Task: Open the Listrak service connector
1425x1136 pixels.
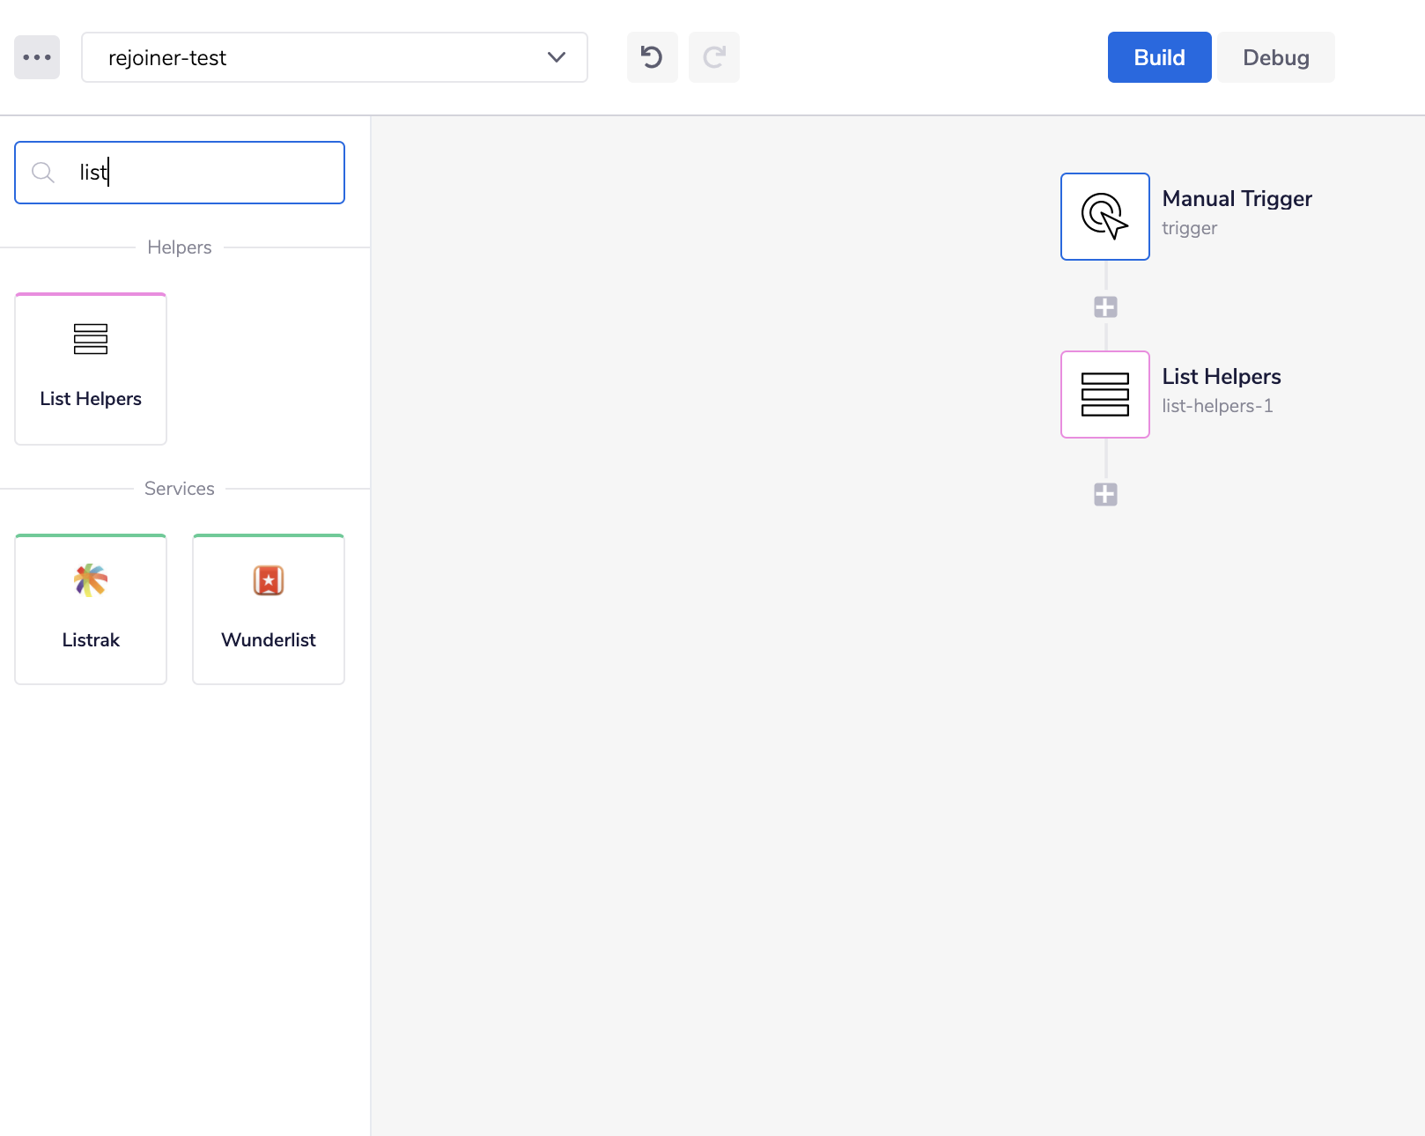Action: pos(90,608)
